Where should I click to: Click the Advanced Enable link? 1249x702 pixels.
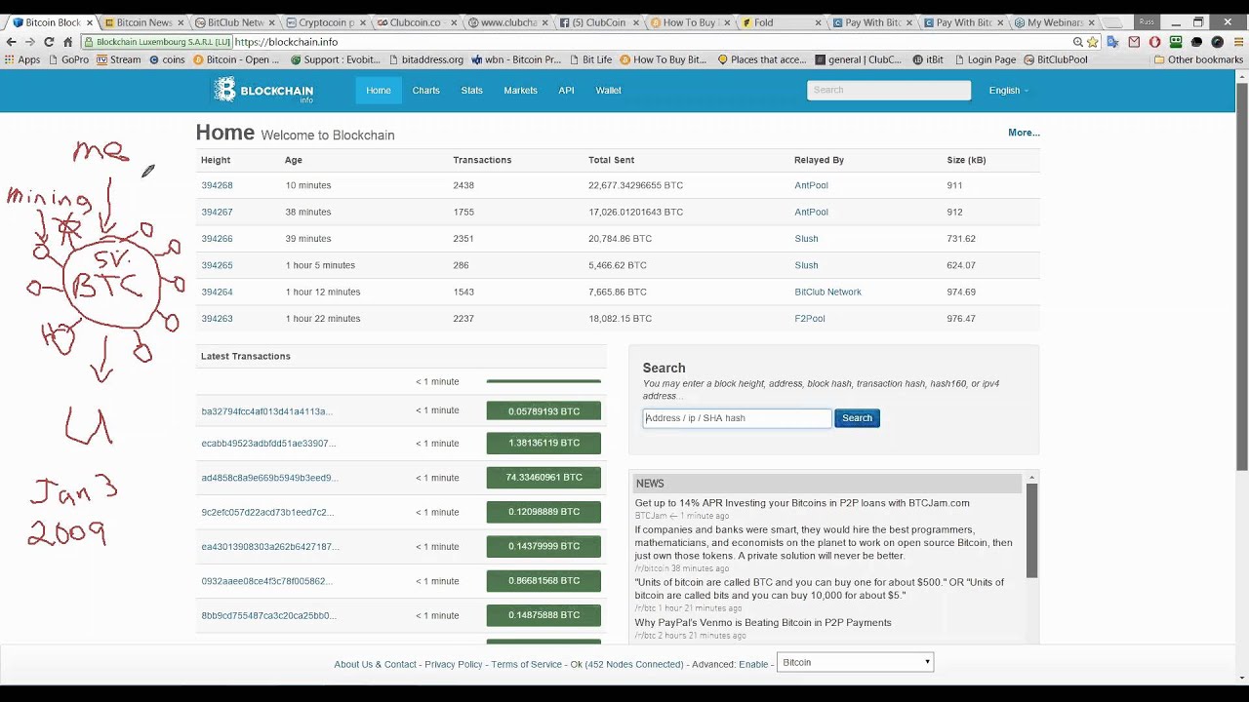tap(753, 664)
